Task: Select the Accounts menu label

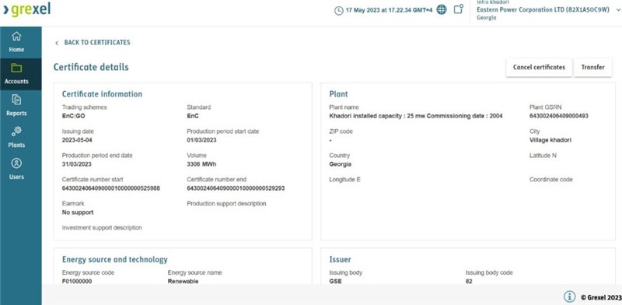Action: 16,82
